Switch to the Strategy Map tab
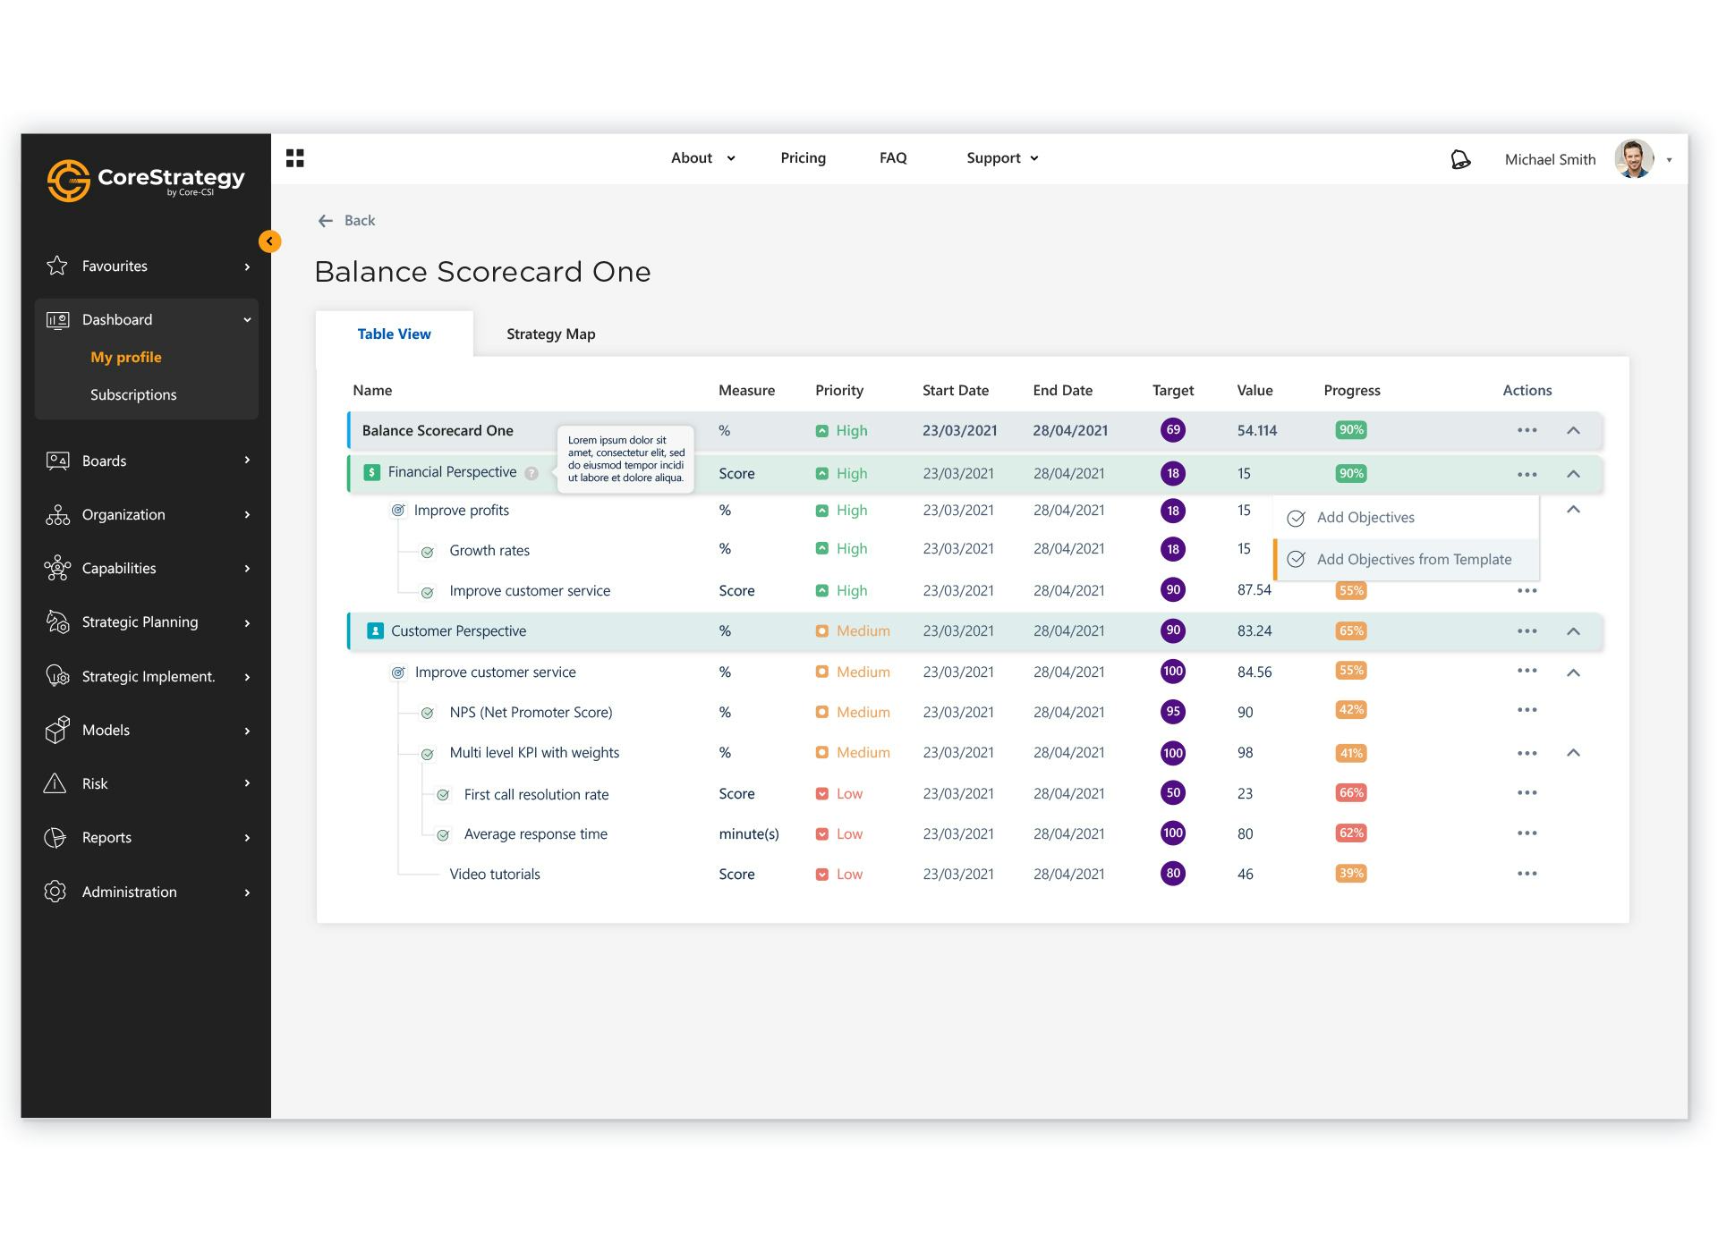1718x1260 pixels. 550,334
